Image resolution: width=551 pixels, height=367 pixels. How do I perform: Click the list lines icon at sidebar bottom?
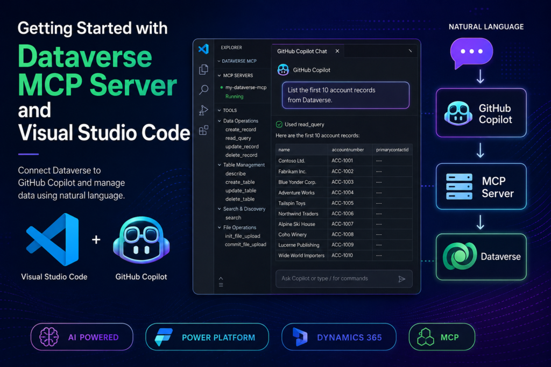[x=221, y=285]
